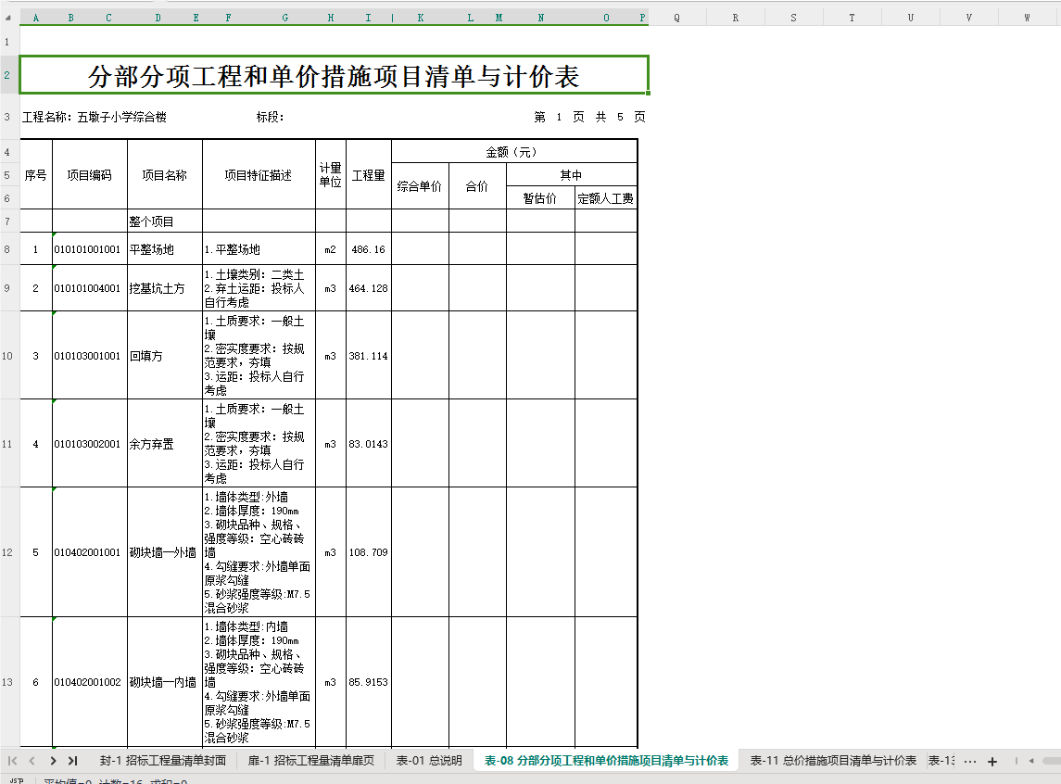This screenshot has height=784, width=1061.
Task: Select the 表-08 分部分项工程 sheet tab
Action: [x=606, y=761]
